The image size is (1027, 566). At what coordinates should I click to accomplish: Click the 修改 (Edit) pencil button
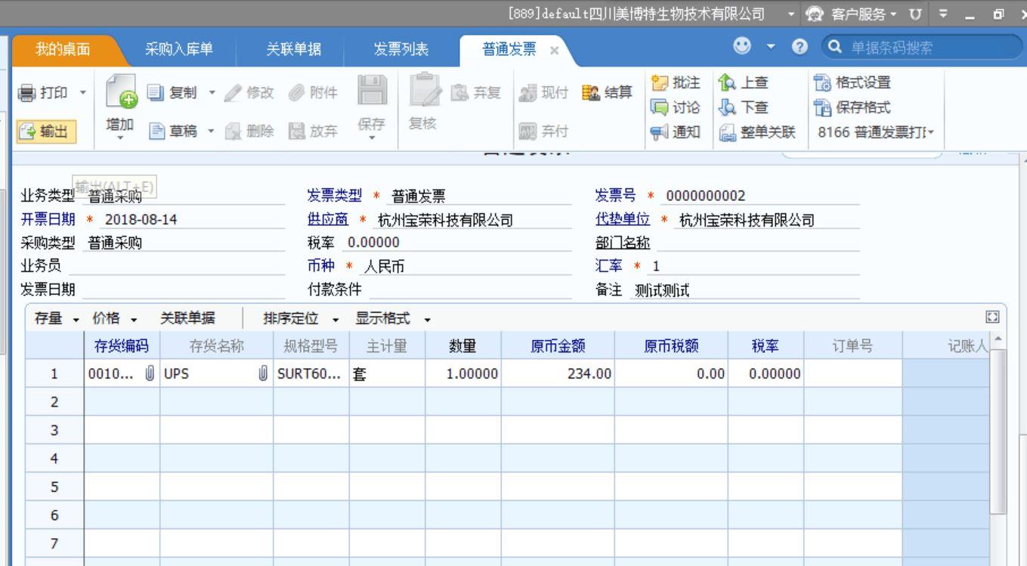point(249,93)
